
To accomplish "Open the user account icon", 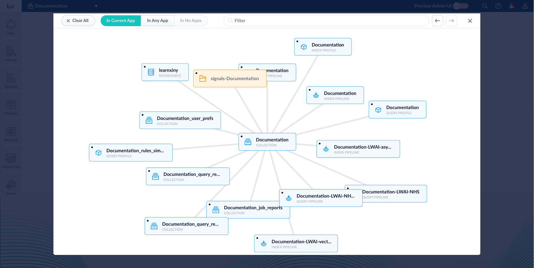I will click(525, 6).
